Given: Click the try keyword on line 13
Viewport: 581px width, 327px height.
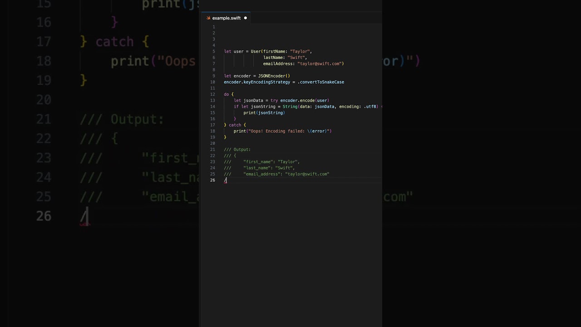Looking at the screenshot, I should (x=274, y=100).
